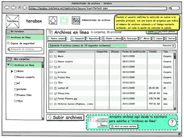184x138 pixels.
Task: Click the help question mark icon
Action: [172, 123]
